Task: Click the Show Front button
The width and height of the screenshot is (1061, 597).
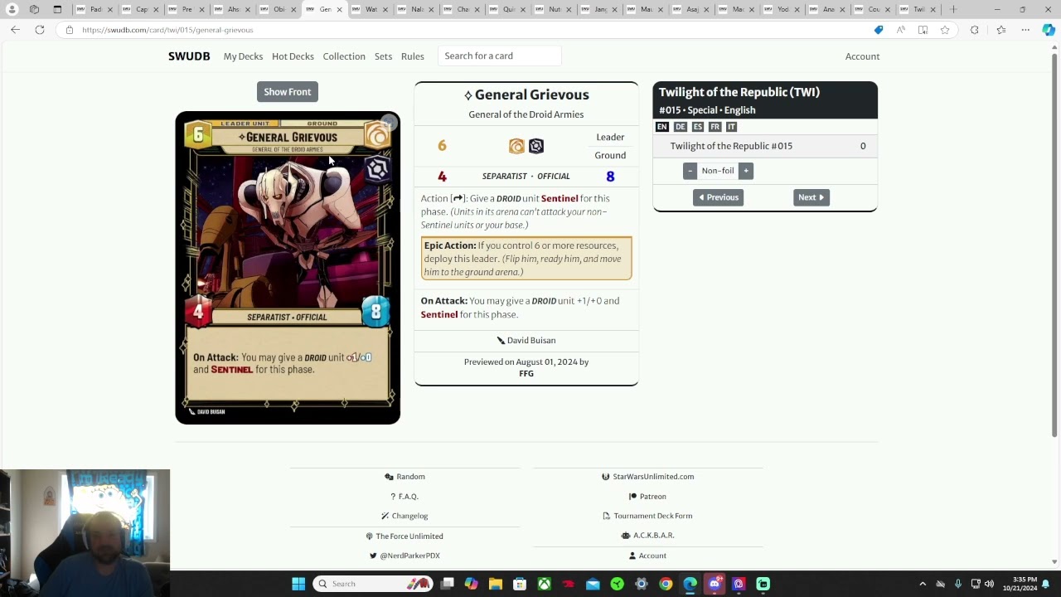Action: coord(288,92)
